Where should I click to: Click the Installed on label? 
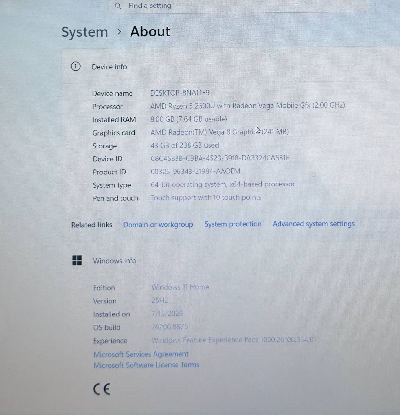[111, 314]
